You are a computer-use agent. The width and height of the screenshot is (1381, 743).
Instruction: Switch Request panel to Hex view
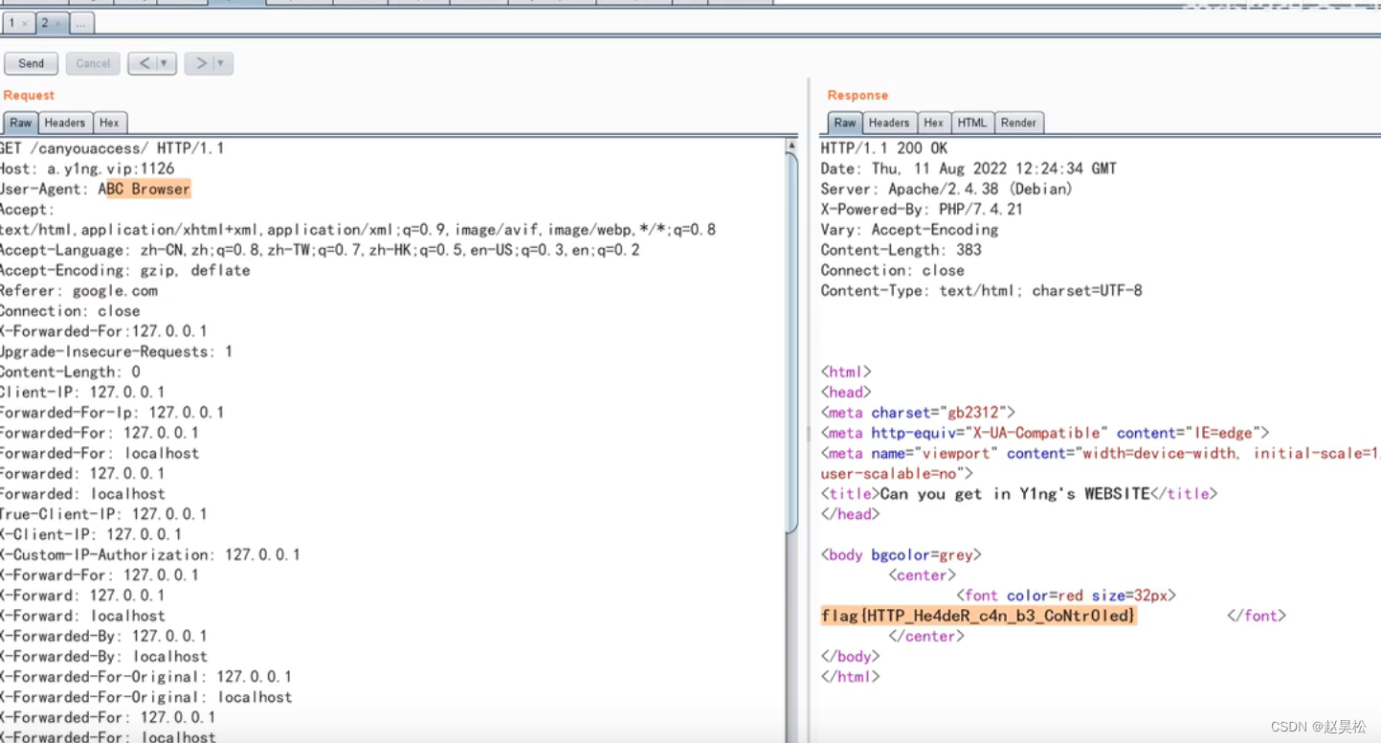pos(109,122)
